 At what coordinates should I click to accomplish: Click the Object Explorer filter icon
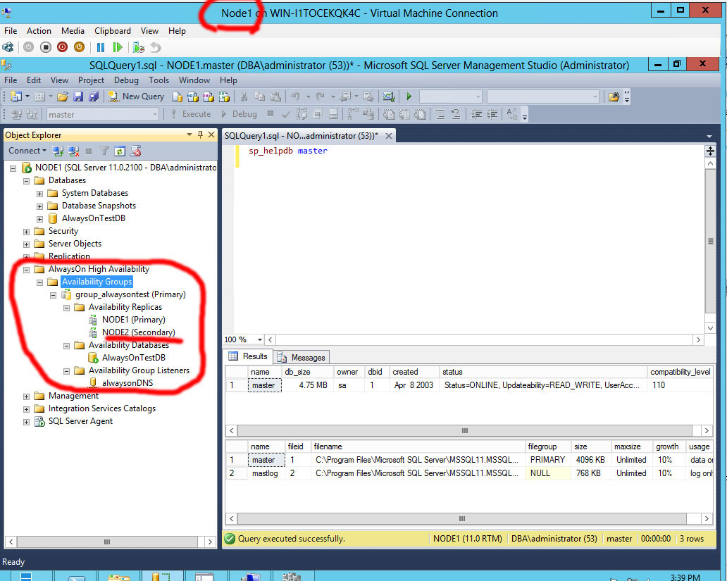104,150
